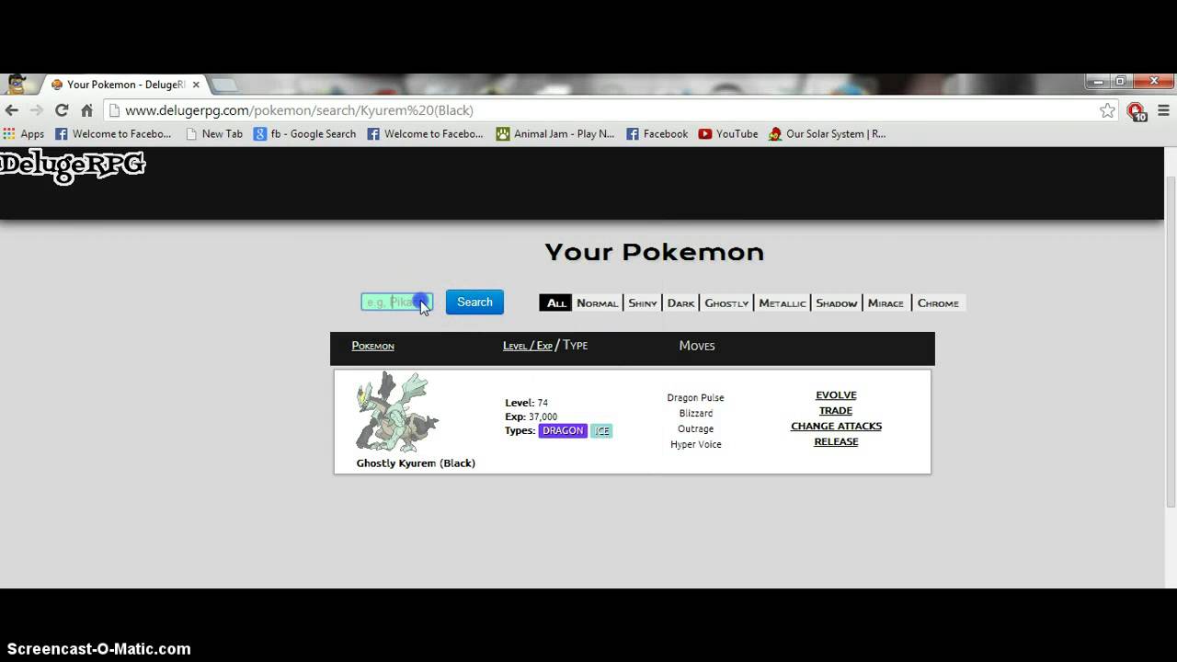Open the Apps bookmarks shortcut
The width and height of the screenshot is (1177, 662).
pyautogui.click(x=23, y=134)
